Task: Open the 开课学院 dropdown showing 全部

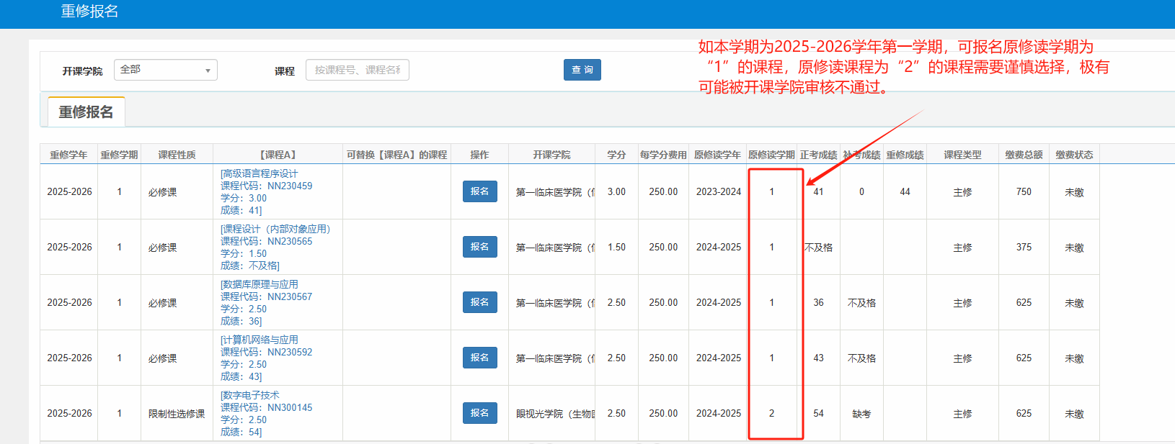Action: coord(165,70)
